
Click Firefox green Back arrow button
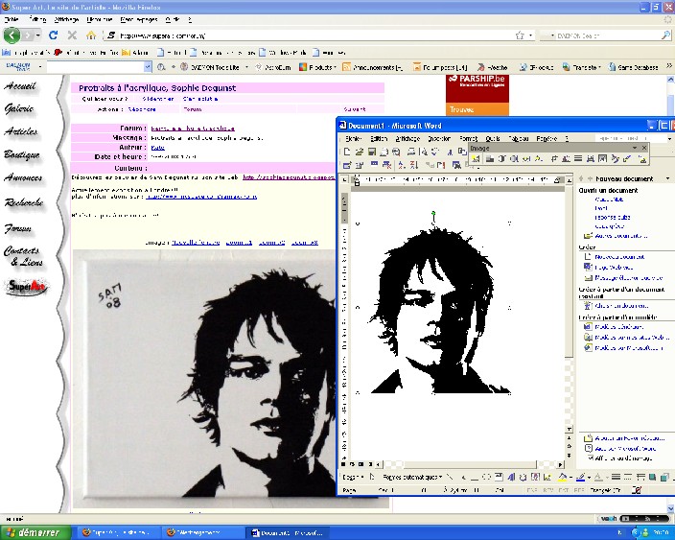point(12,35)
